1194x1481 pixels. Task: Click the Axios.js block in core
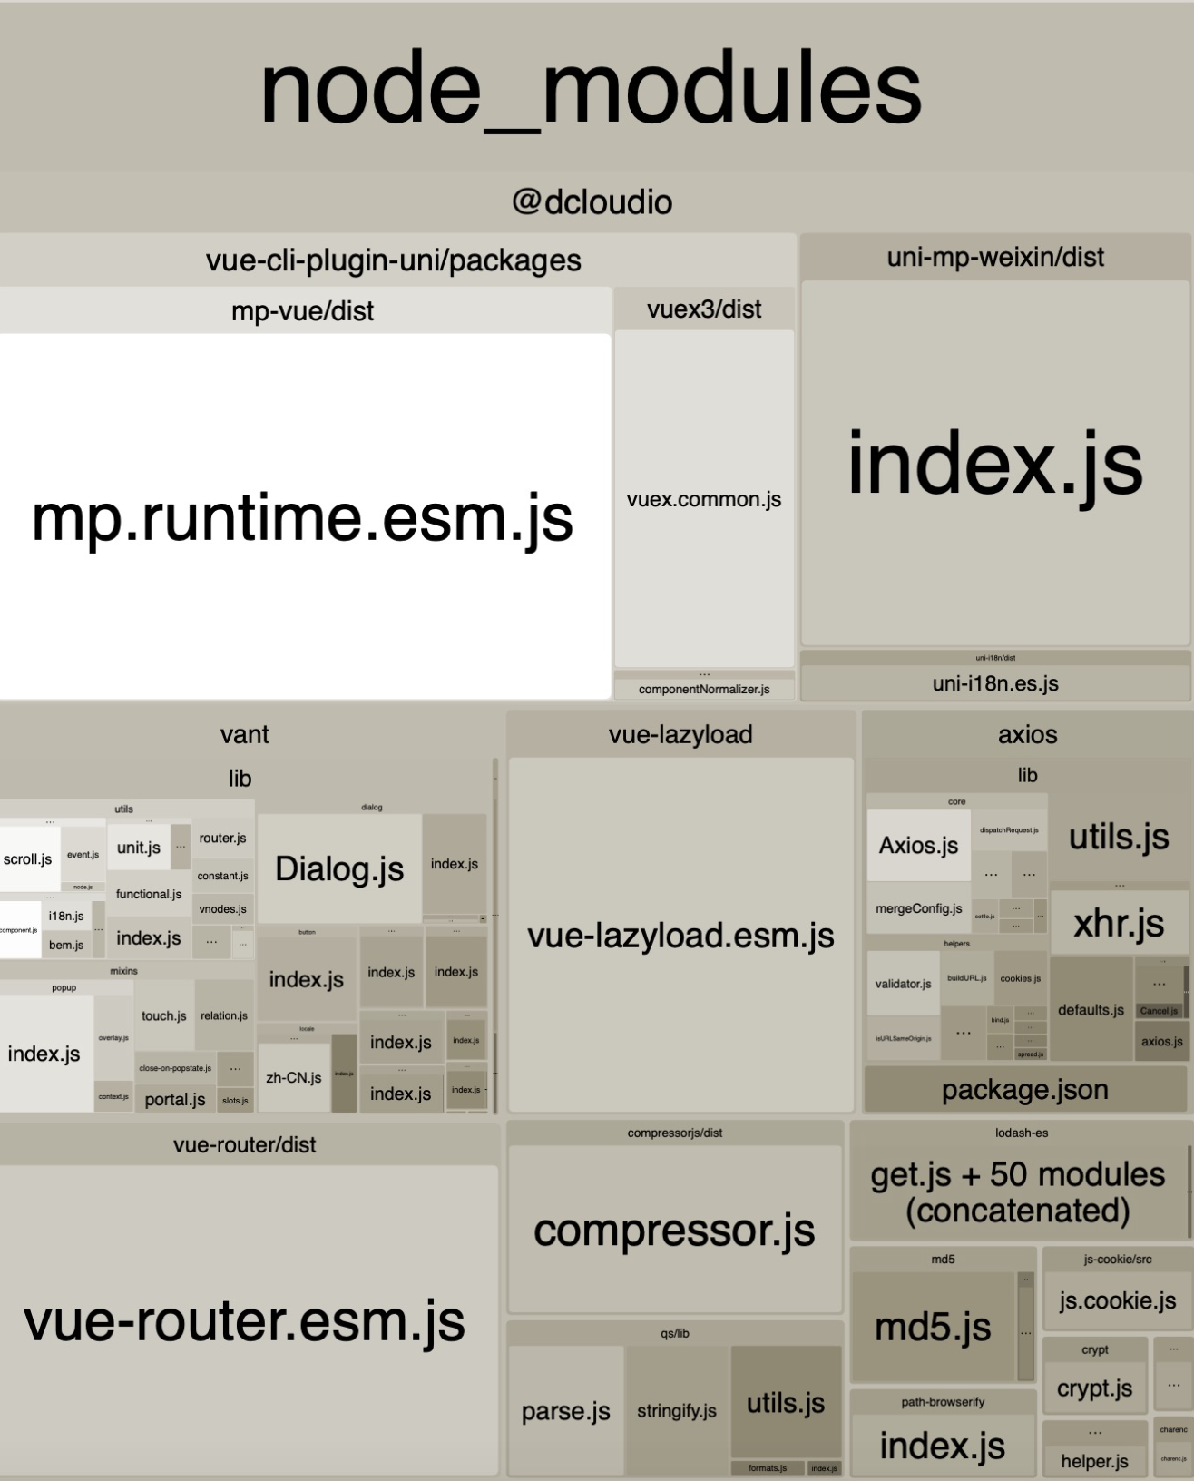coord(918,846)
